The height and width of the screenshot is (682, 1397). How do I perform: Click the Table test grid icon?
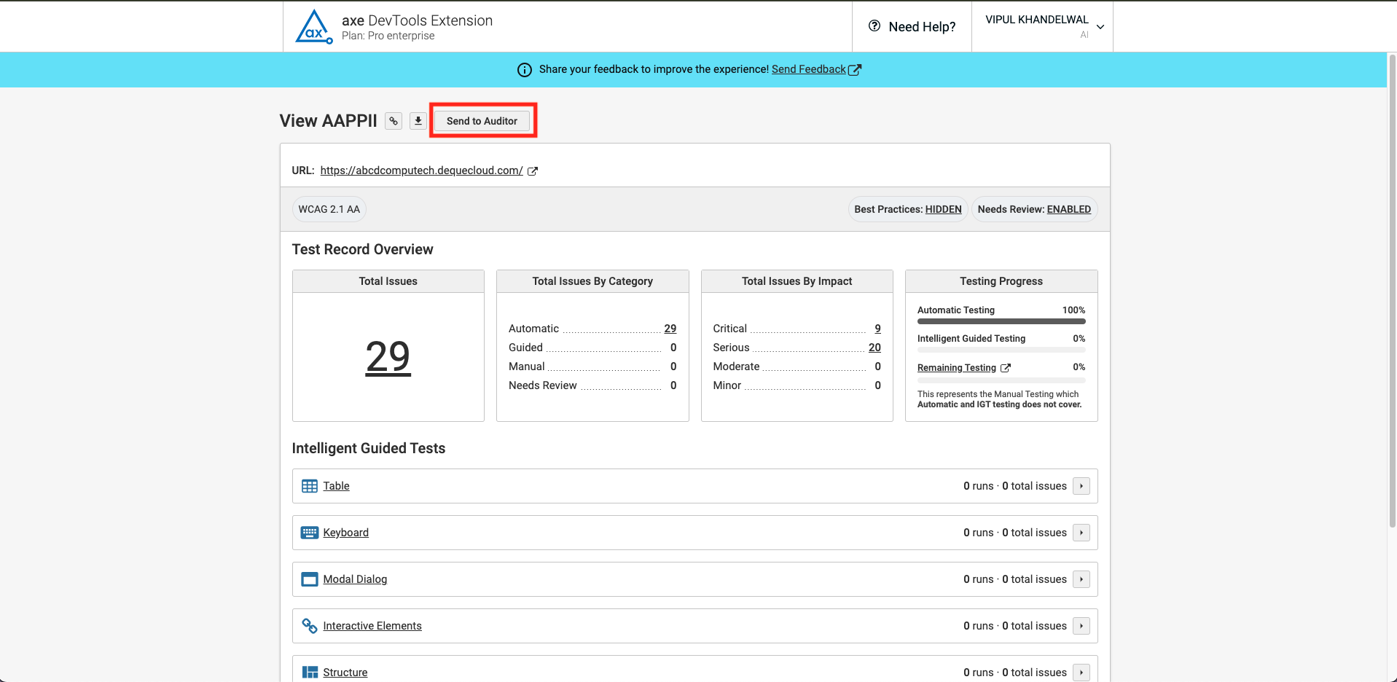pos(310,486)
